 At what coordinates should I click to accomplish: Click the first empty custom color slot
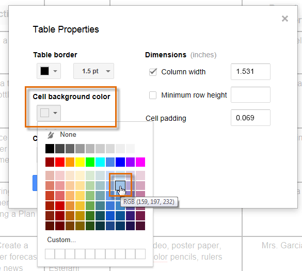[x=50, y=254]
